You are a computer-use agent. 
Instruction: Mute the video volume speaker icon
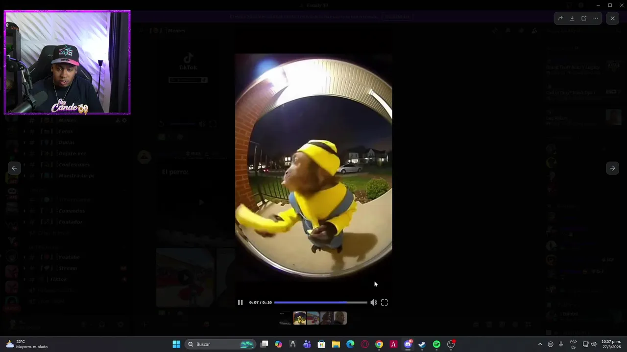point(374,303)
